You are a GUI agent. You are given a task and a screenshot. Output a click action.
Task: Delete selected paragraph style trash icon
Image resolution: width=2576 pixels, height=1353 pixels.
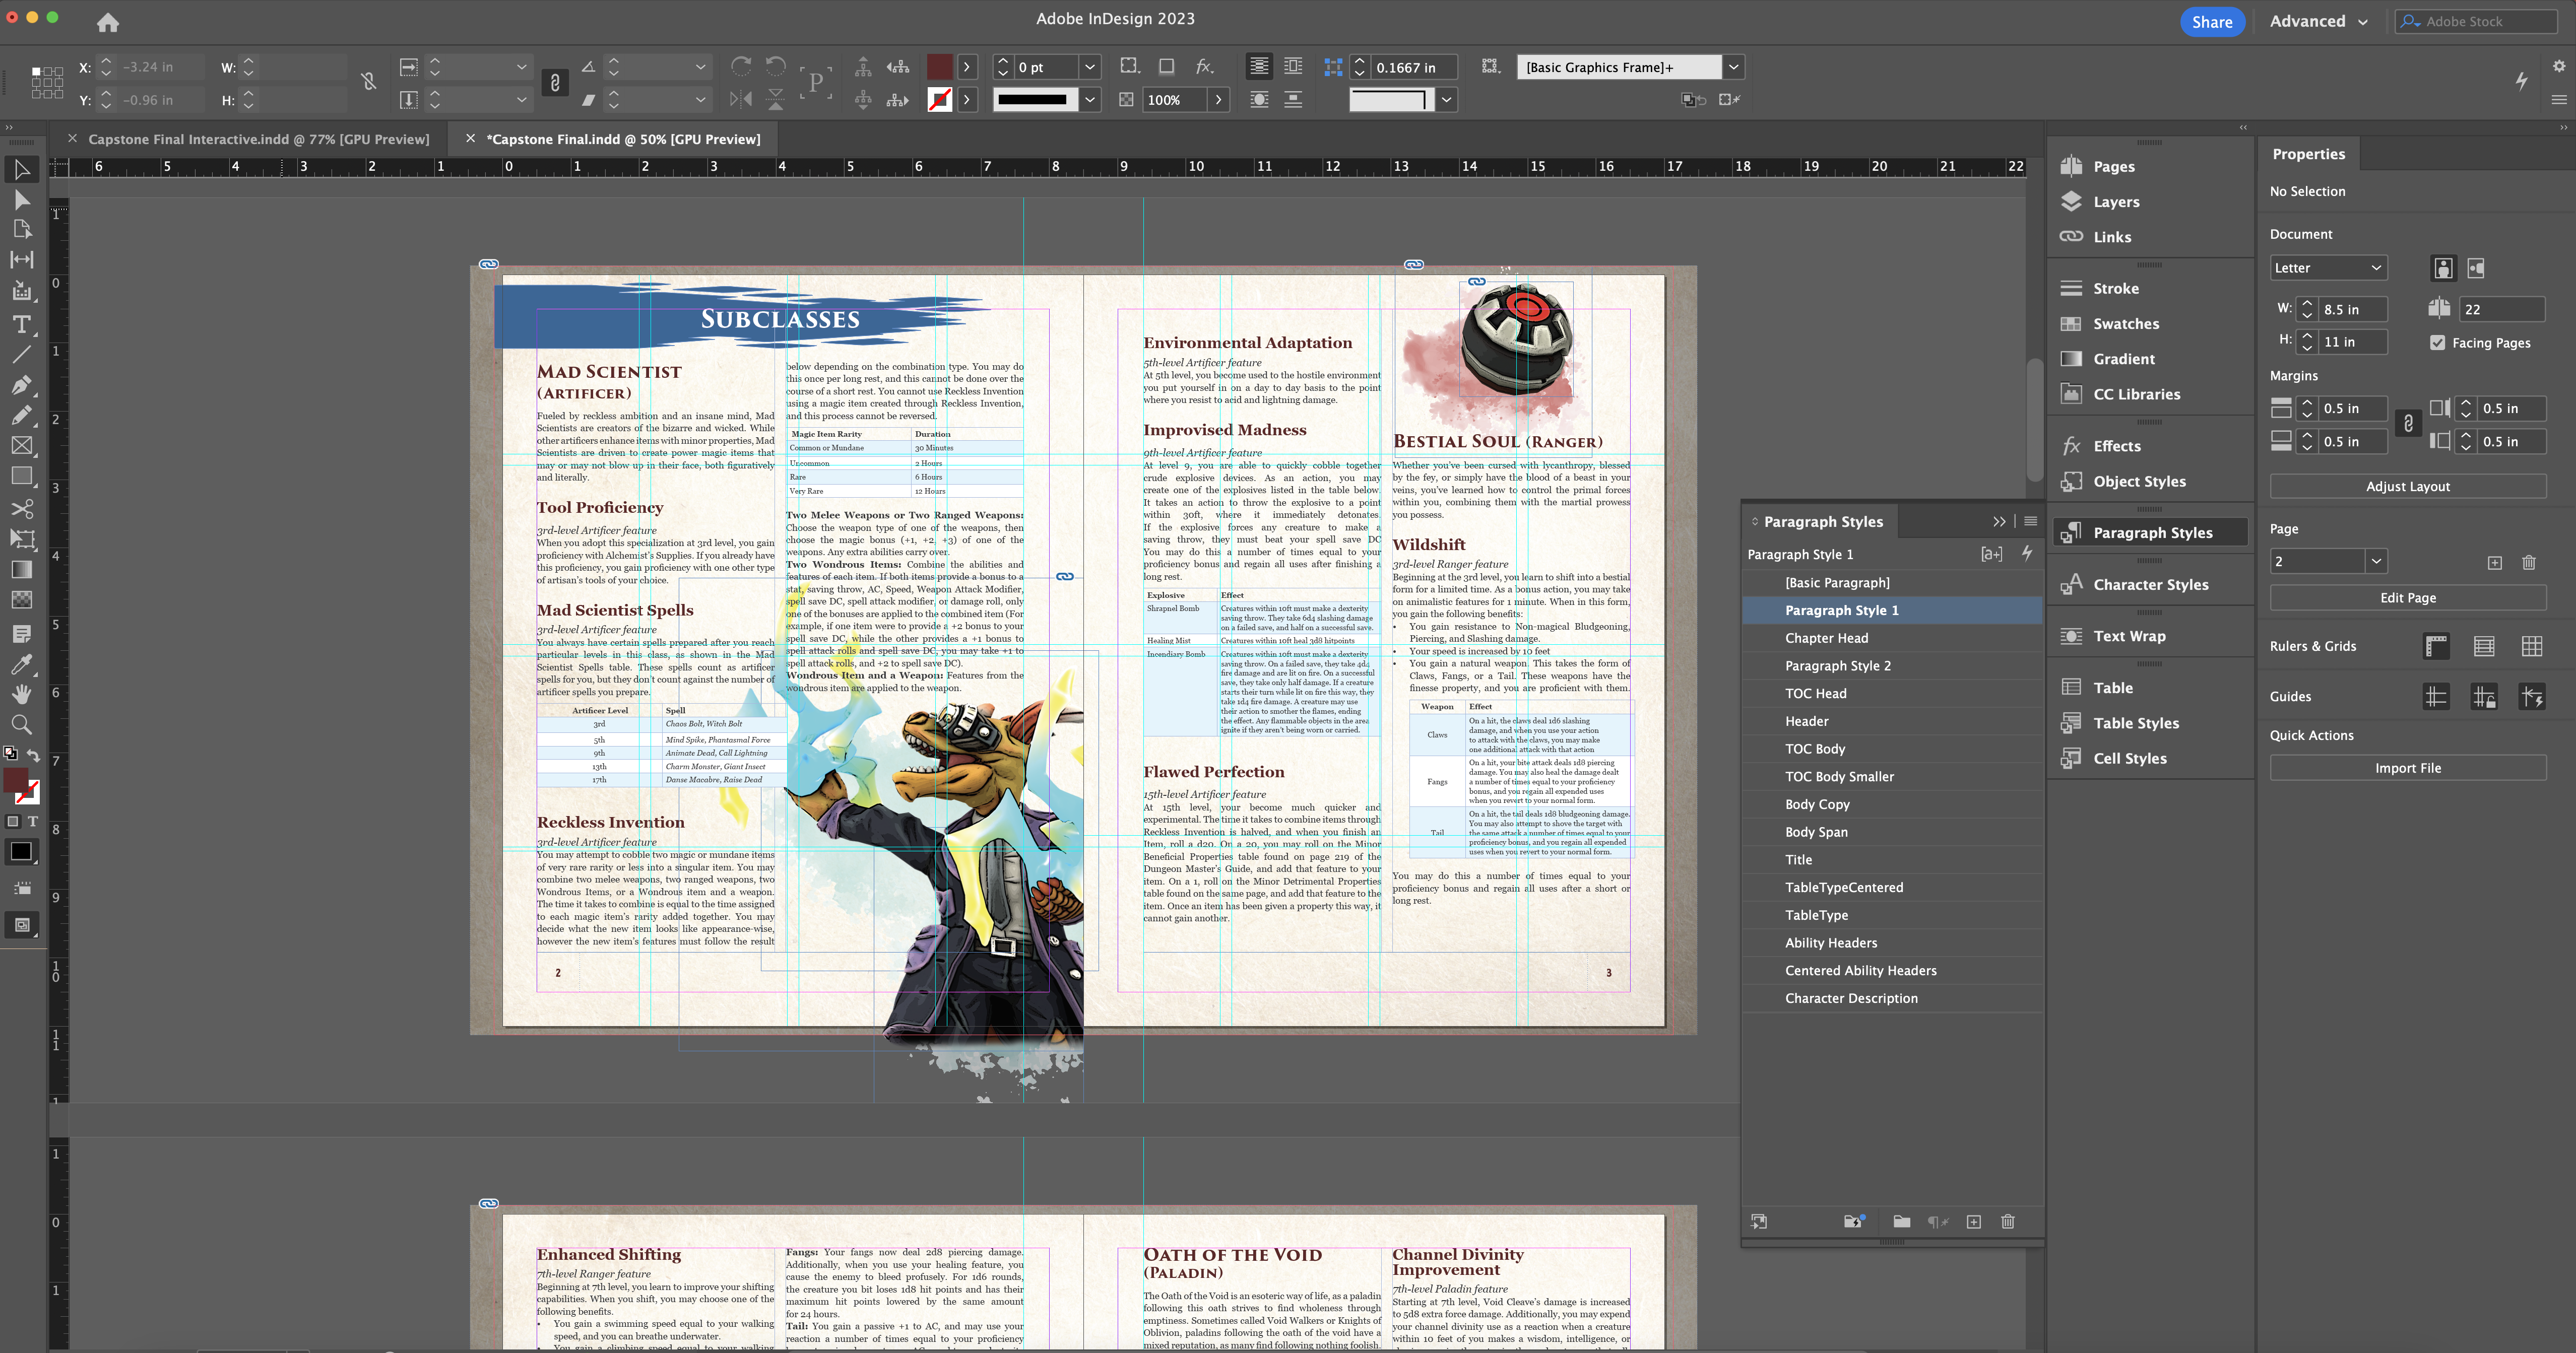coord(2007,1221)
